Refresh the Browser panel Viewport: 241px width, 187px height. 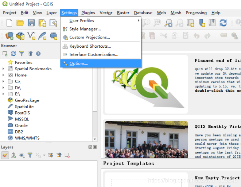13,54
